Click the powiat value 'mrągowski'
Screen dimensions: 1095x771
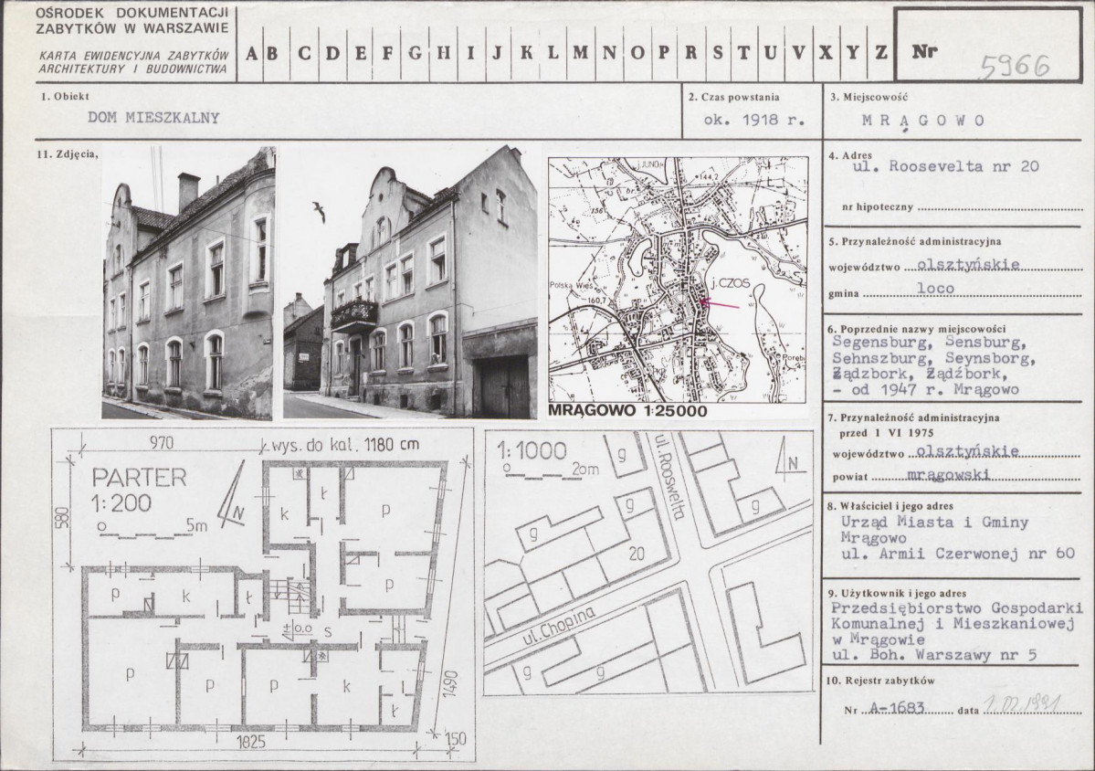(948, 475)
